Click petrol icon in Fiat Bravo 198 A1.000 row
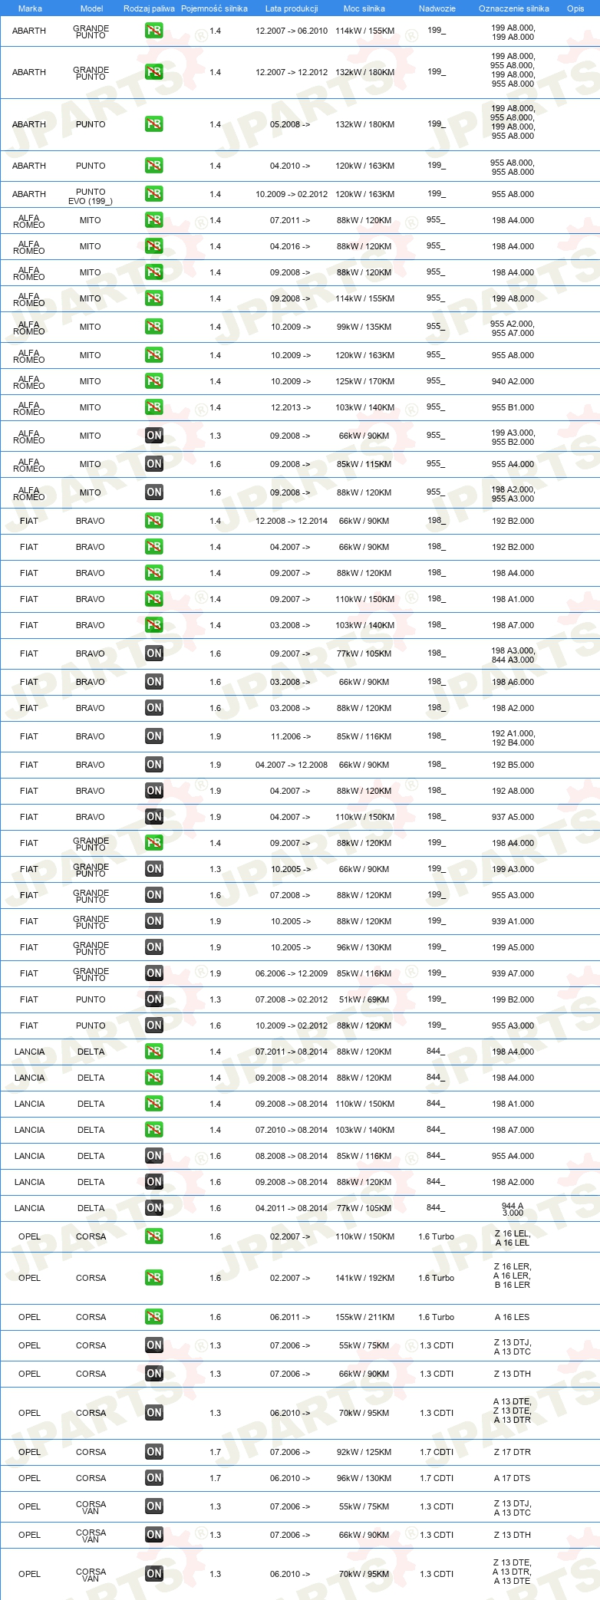This screenshot has width=600, height=1600. pos(154,599)
